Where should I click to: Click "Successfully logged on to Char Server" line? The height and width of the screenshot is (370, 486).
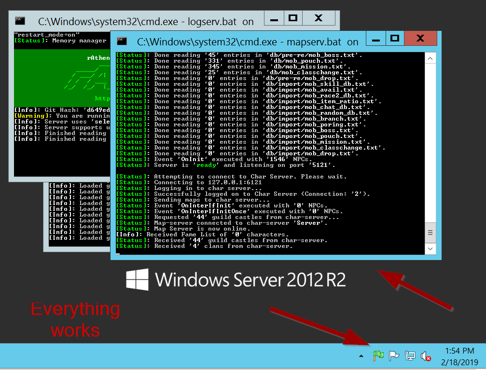(x=243, y=194)
